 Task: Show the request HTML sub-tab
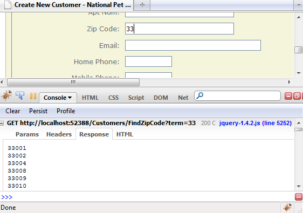(x=125, y=134)
